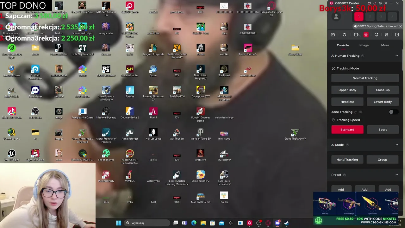This screenshot has height=228, width=405.
Task: Select the World of Tanks EU icon
Action: pos(201,135)
